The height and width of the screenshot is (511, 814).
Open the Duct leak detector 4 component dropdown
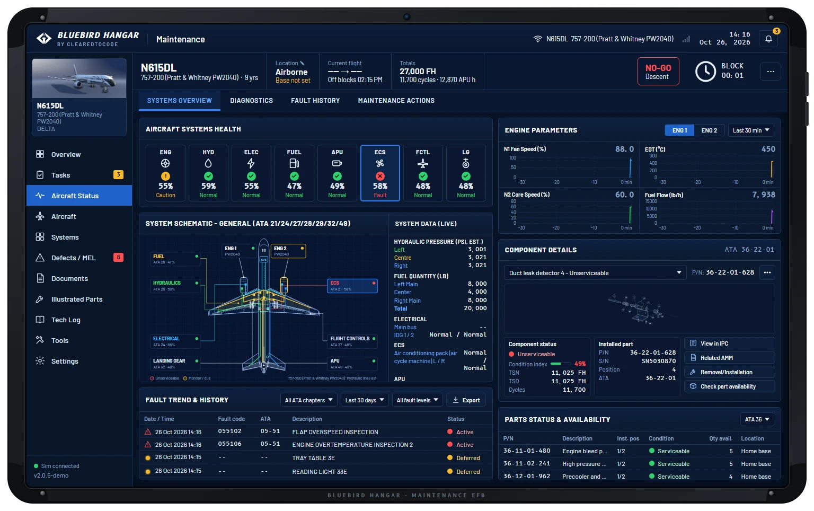click(595, 273)
